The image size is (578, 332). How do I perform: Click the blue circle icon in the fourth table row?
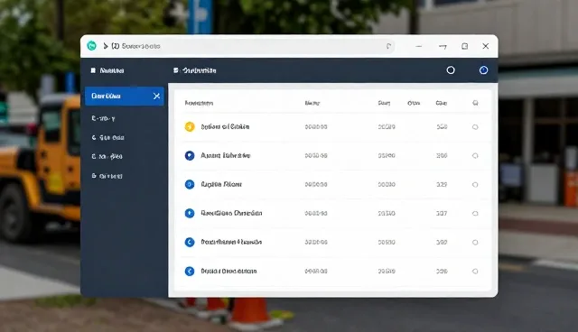[x=190, y=213]
